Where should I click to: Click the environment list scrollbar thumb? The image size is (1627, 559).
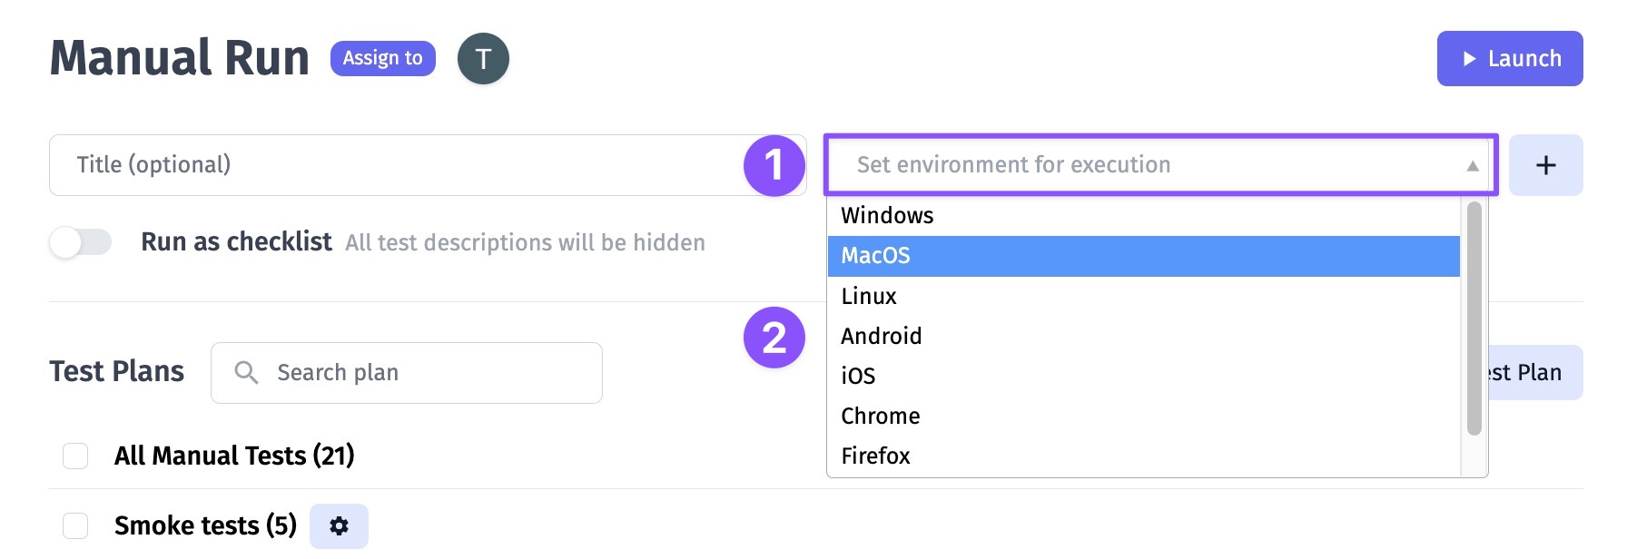[1474, 318]
